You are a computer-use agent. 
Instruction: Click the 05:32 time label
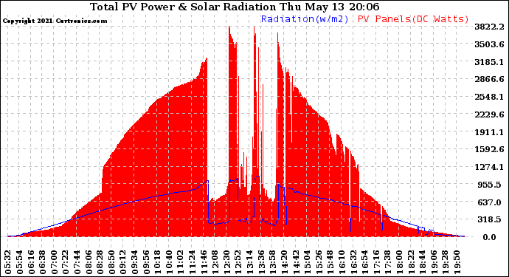tap(8, 262)
